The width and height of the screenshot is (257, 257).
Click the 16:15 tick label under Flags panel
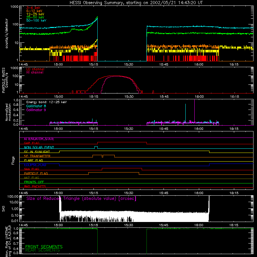[234, 193]
